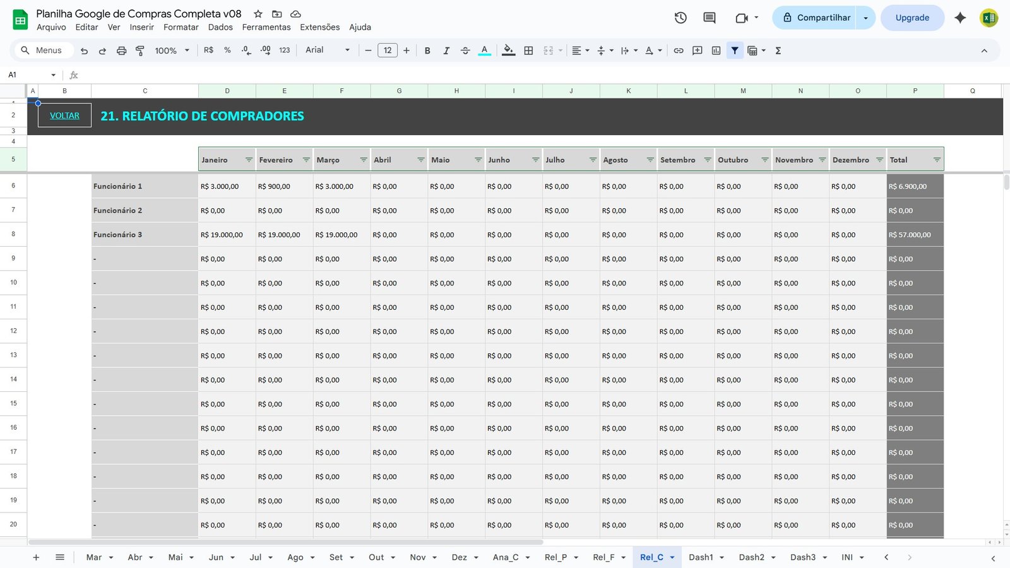Open the zoom level dropdown

coord(169,50)
